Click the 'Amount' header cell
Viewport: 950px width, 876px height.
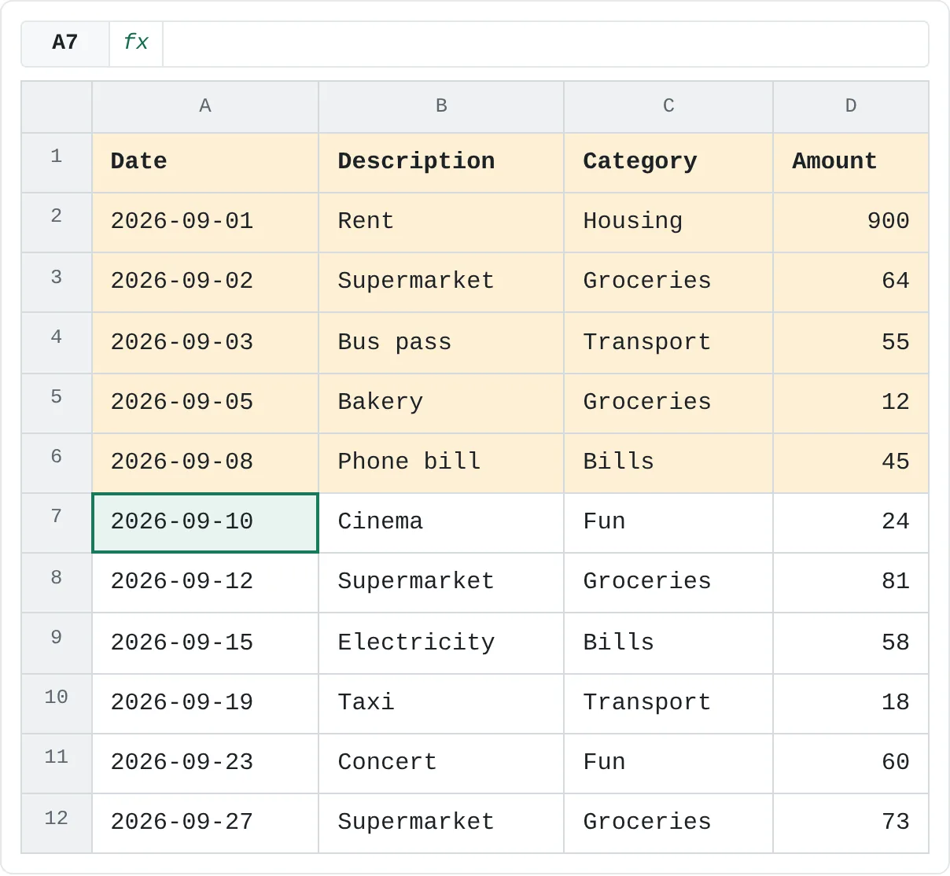[x=851, y=163]
